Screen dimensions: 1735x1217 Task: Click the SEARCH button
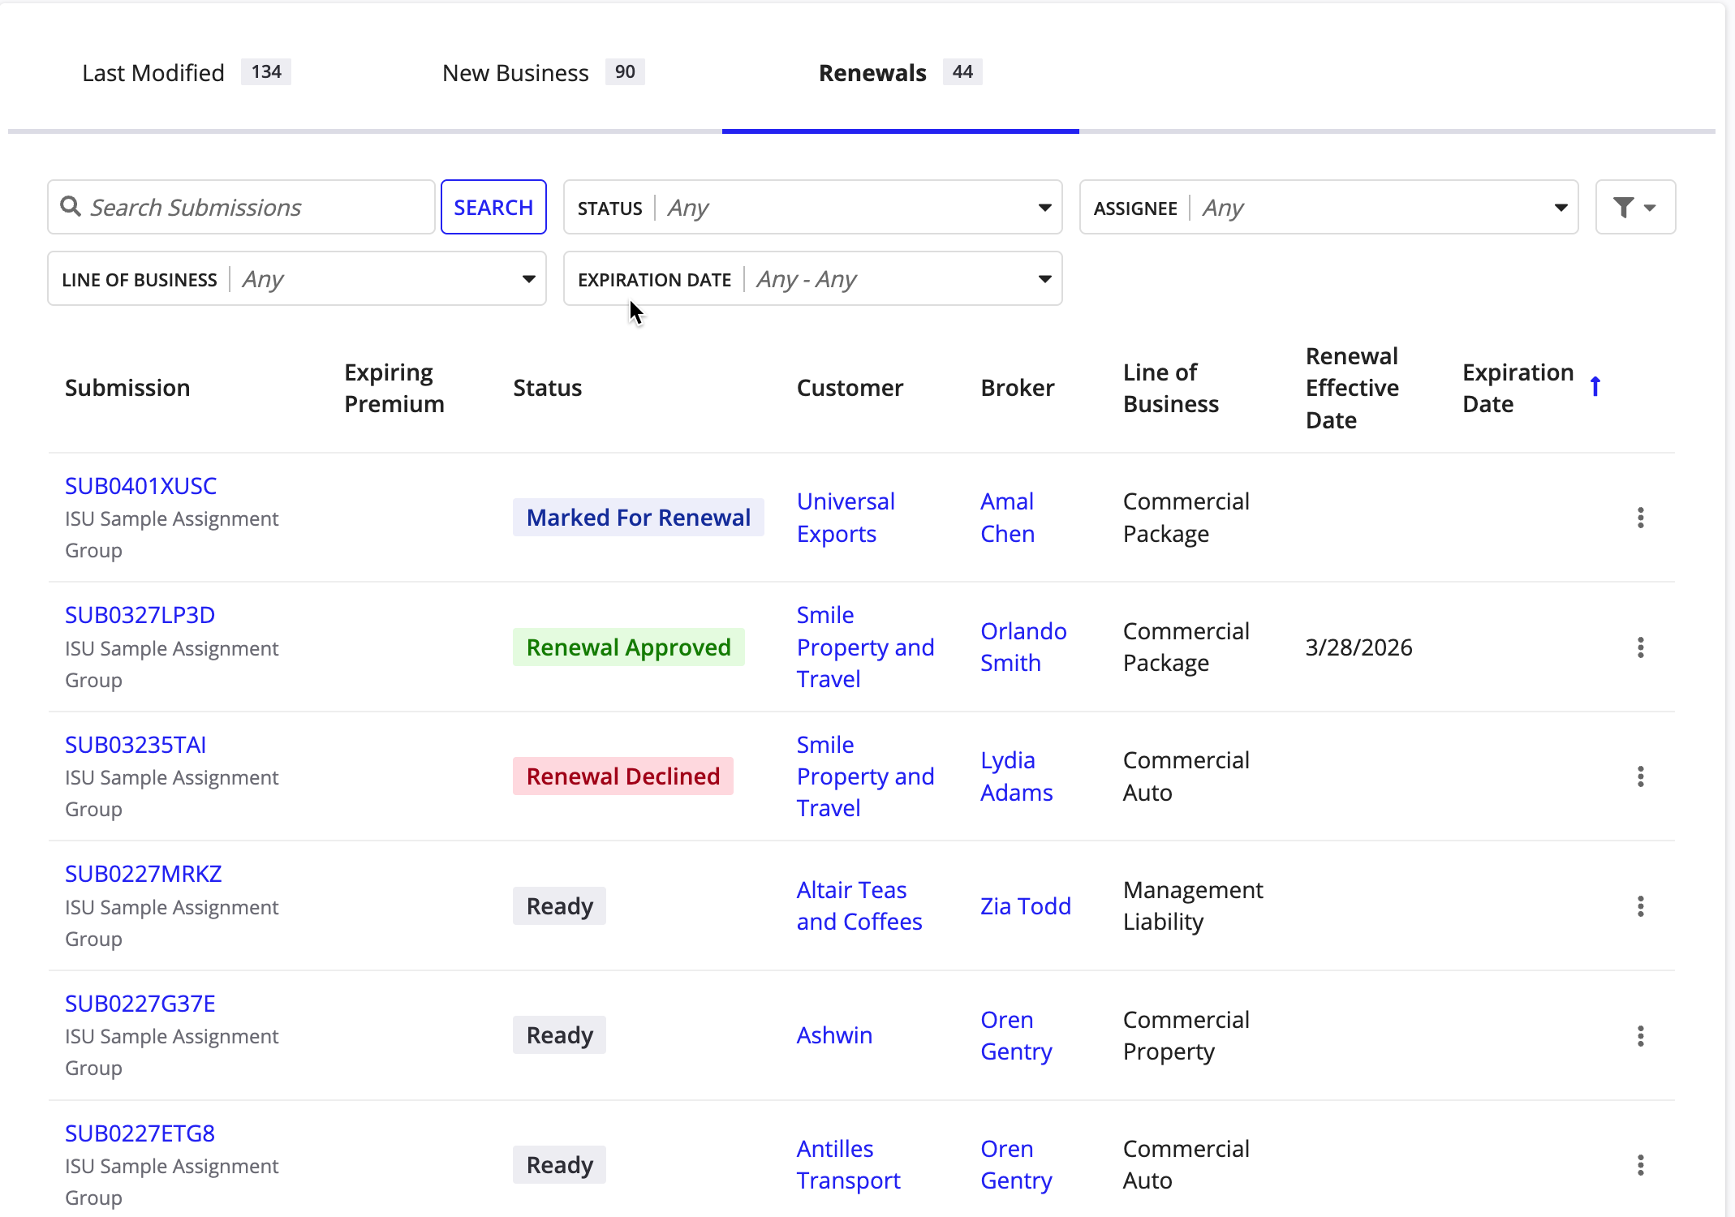[493, 208]
